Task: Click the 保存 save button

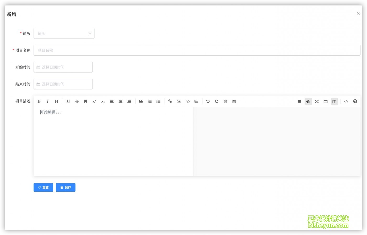Action: (x=66, y=187)
